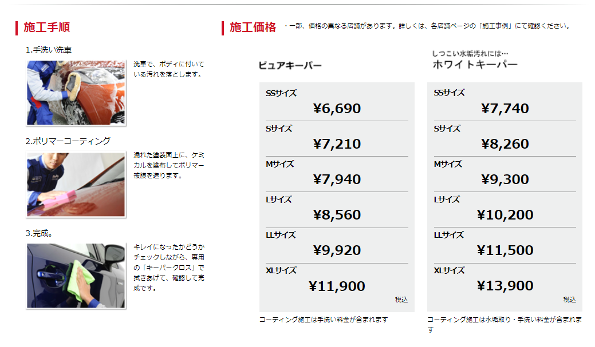Click the ピュアキーパー S size price ¥7,210
This screenshot has width=595, height=347.
click(337, 144)
